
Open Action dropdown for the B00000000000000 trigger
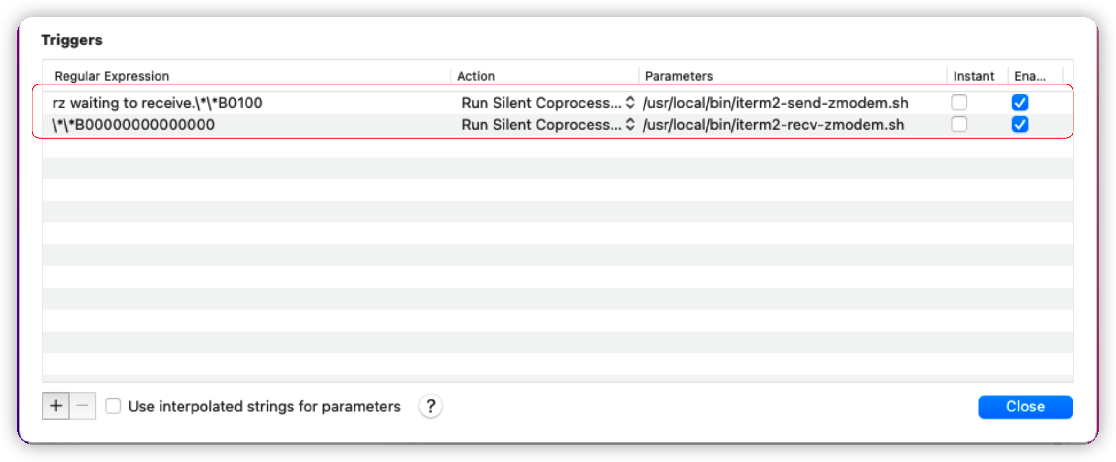coord(547,125)
